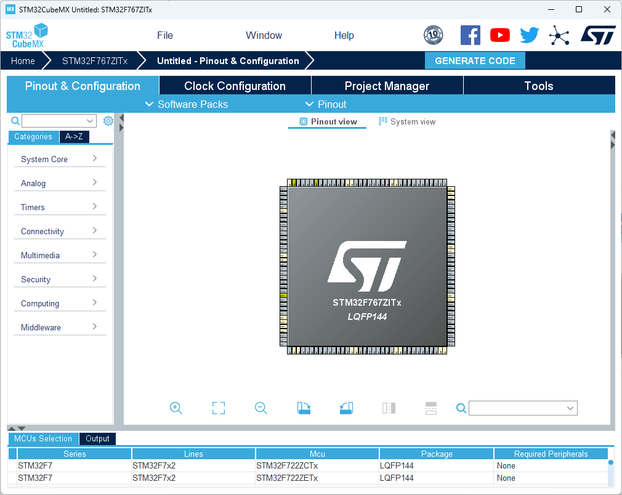
Task: Open the Software Packs dropdown
Action: click(187, 104)
